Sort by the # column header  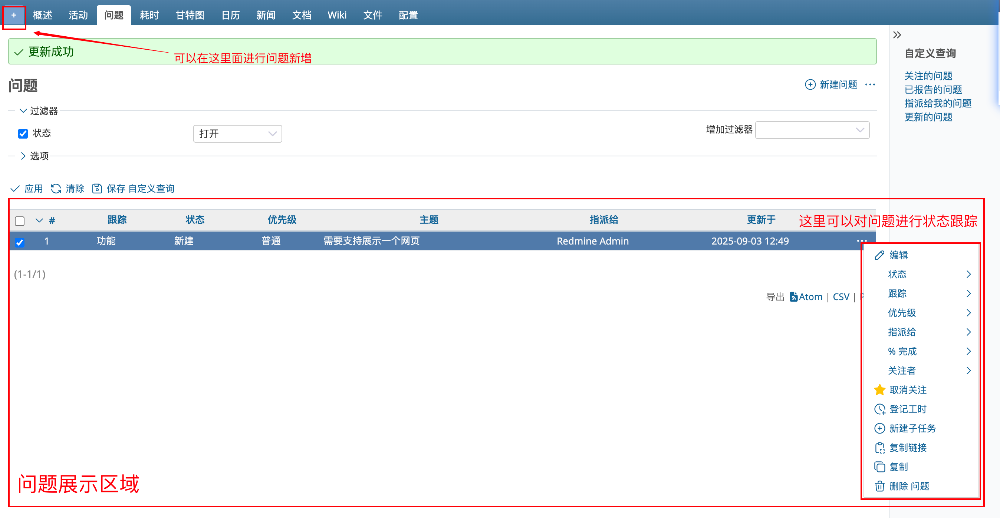click(x=52, y=221)
